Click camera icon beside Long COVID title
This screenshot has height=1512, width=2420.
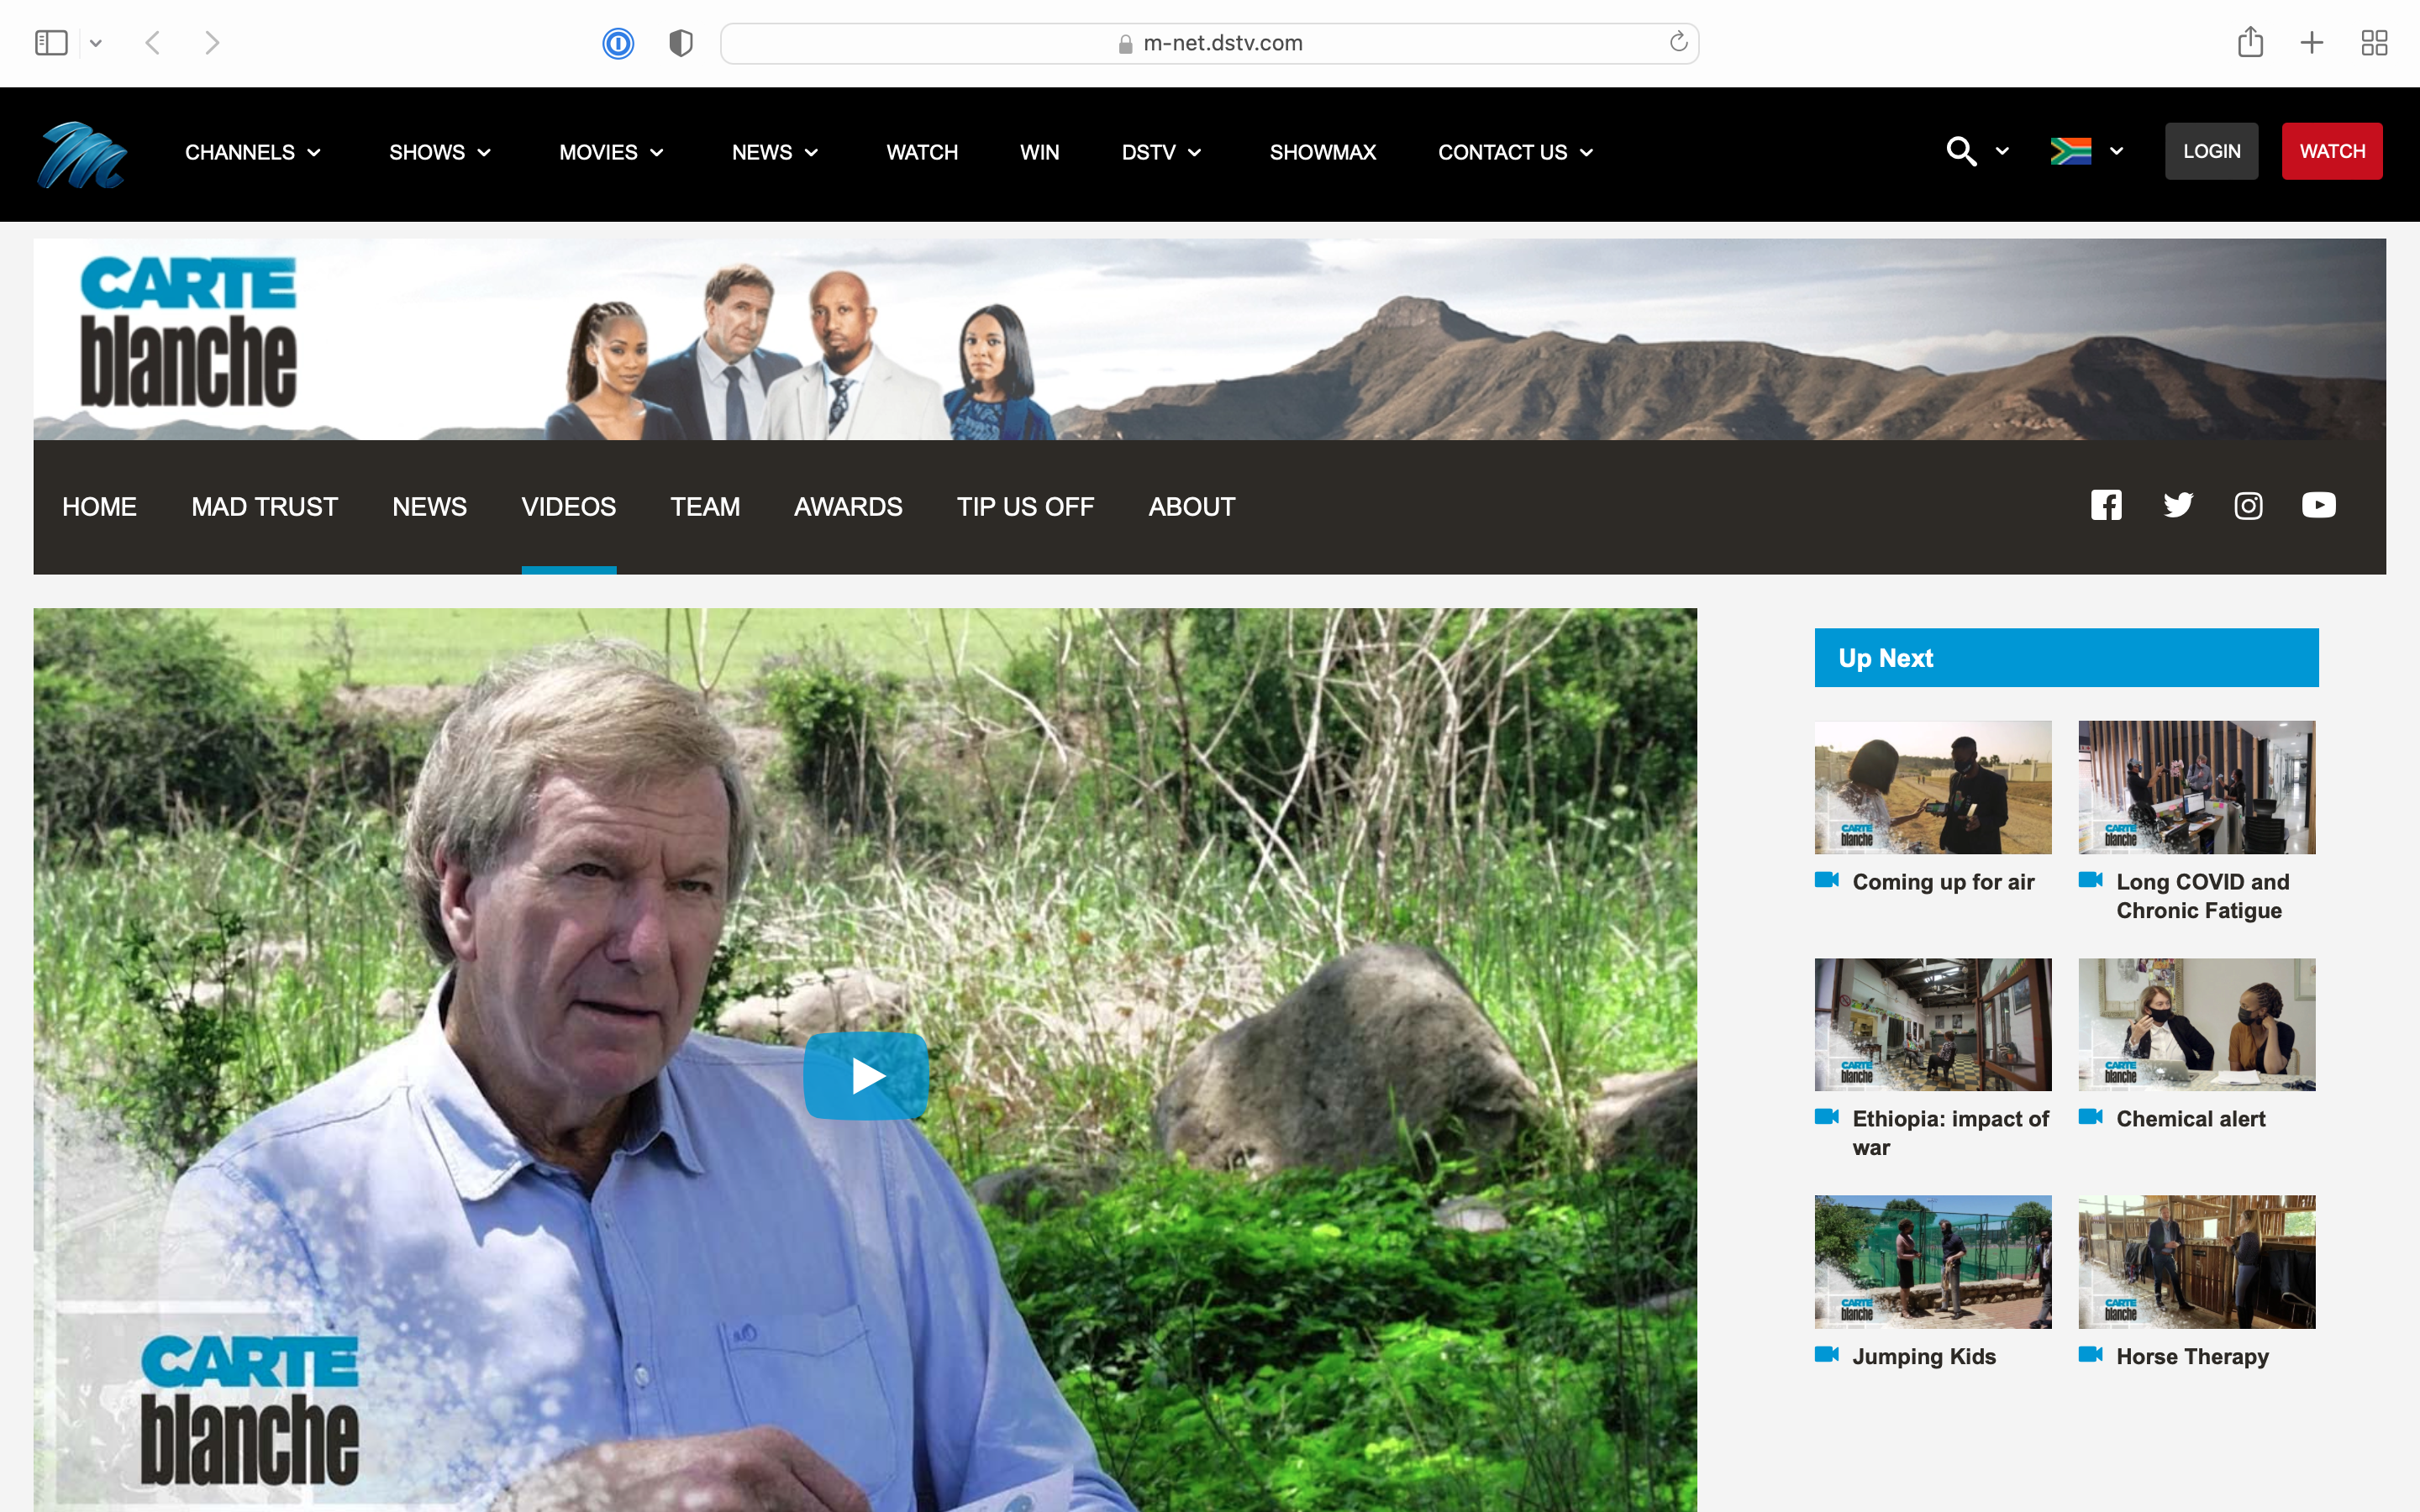click(2091, 880)
